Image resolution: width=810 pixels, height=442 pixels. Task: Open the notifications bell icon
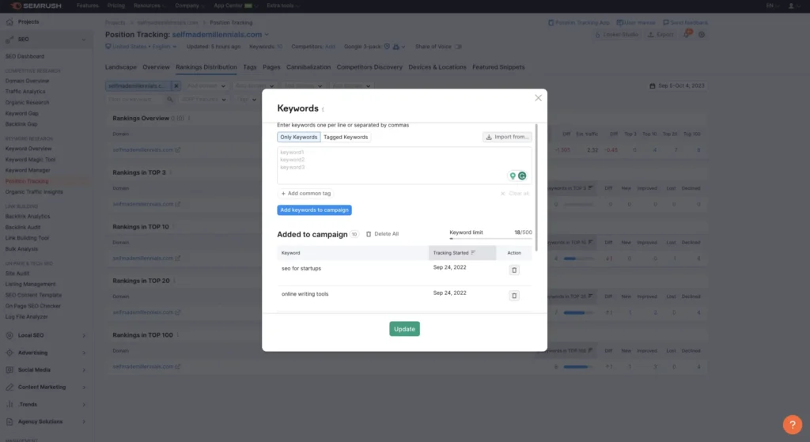(687, 35)
